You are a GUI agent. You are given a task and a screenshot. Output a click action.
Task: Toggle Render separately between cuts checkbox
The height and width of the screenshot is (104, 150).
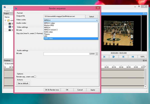[x=35, y=77]
